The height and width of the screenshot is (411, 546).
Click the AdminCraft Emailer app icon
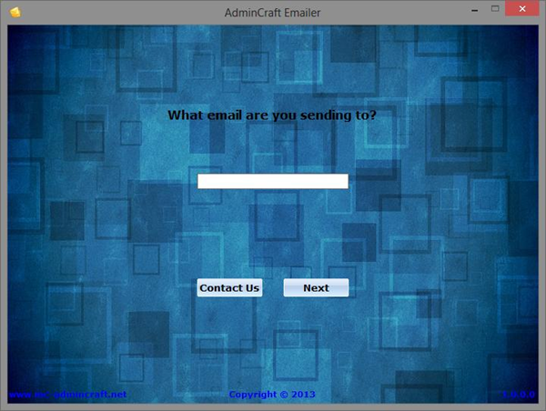tap(15, 12)
